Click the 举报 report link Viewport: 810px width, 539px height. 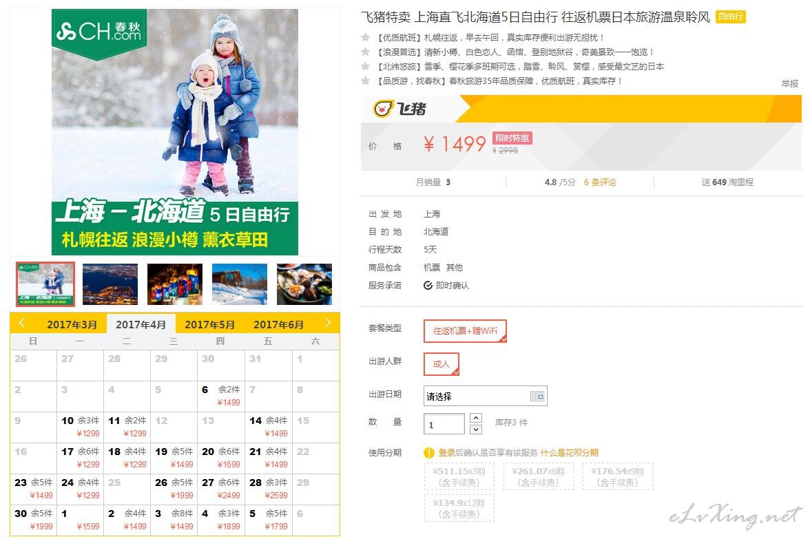coord(790,83)
